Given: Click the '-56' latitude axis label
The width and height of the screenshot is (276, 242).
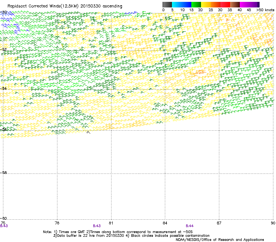Looking at the screenshot, I should 3,130.
